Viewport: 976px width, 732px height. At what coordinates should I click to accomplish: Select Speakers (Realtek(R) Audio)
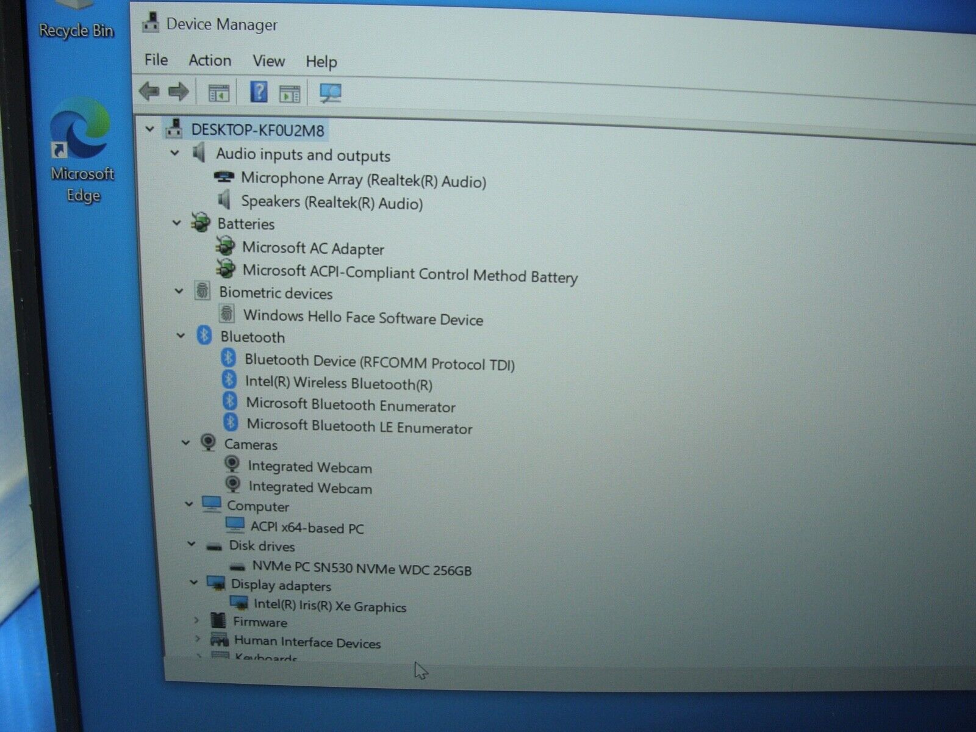tap(332, 202)
